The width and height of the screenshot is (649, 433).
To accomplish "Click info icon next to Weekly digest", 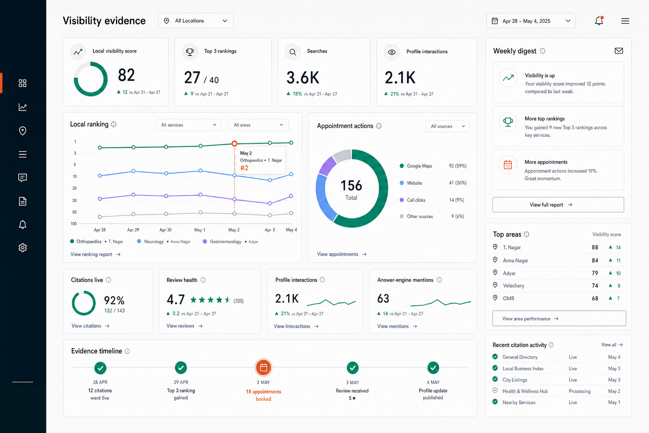I will coord(543,51).
